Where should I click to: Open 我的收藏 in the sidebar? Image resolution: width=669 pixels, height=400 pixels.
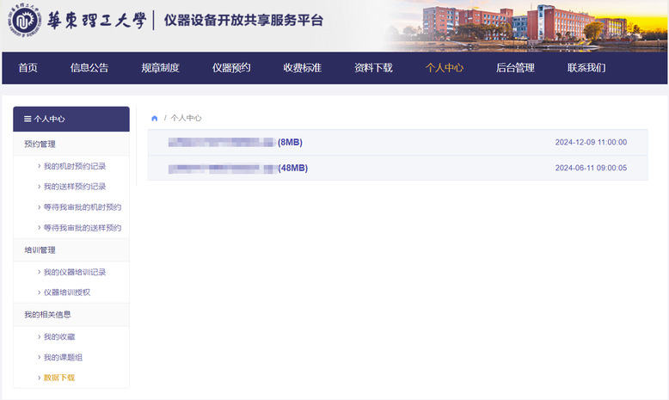point(59,336)
